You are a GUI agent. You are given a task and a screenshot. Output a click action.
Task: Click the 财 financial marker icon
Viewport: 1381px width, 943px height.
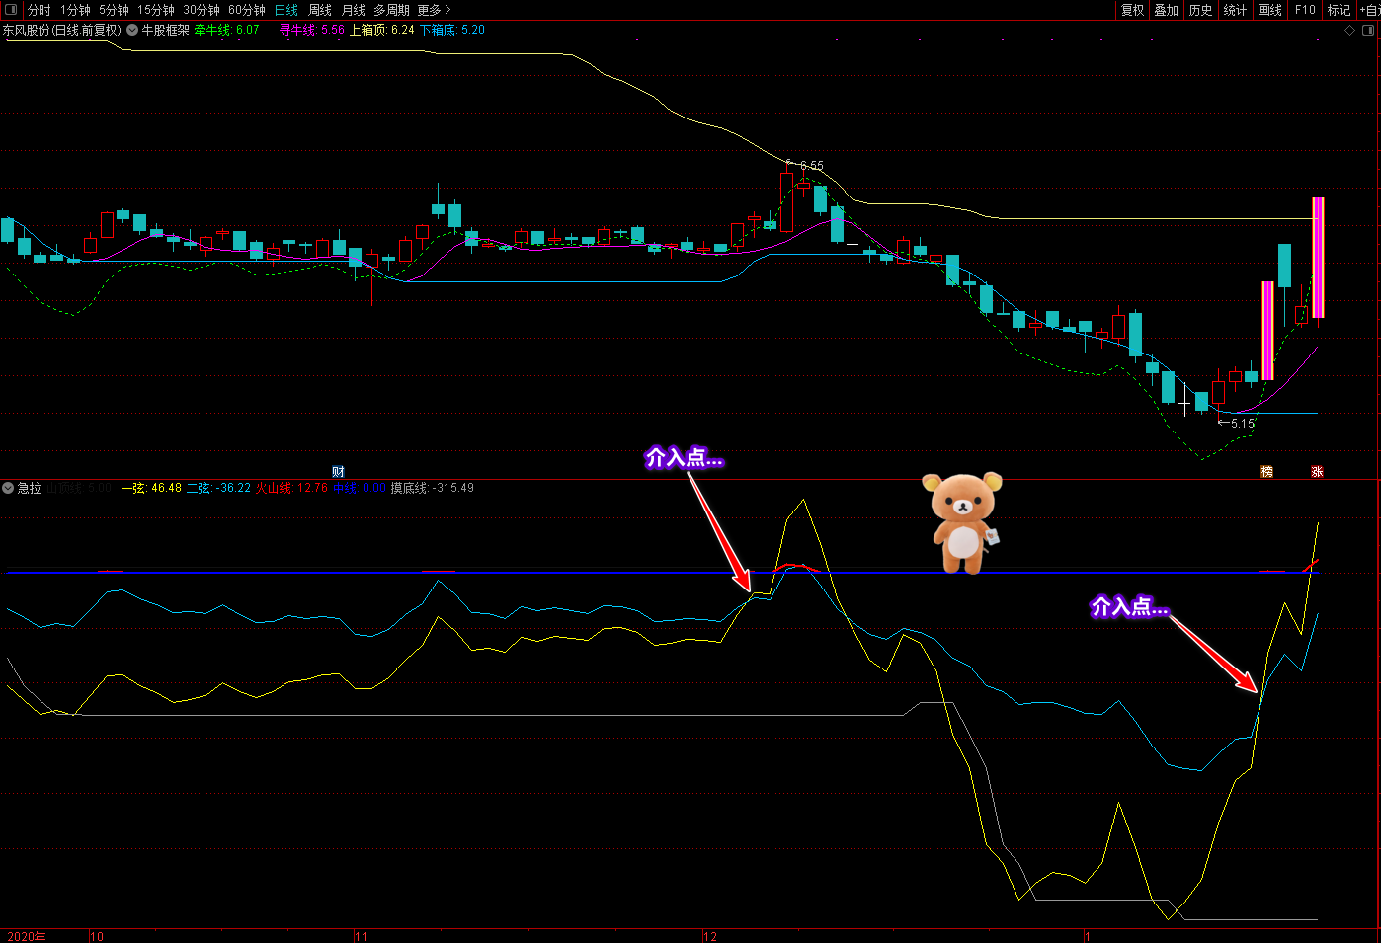coord(338,472)
